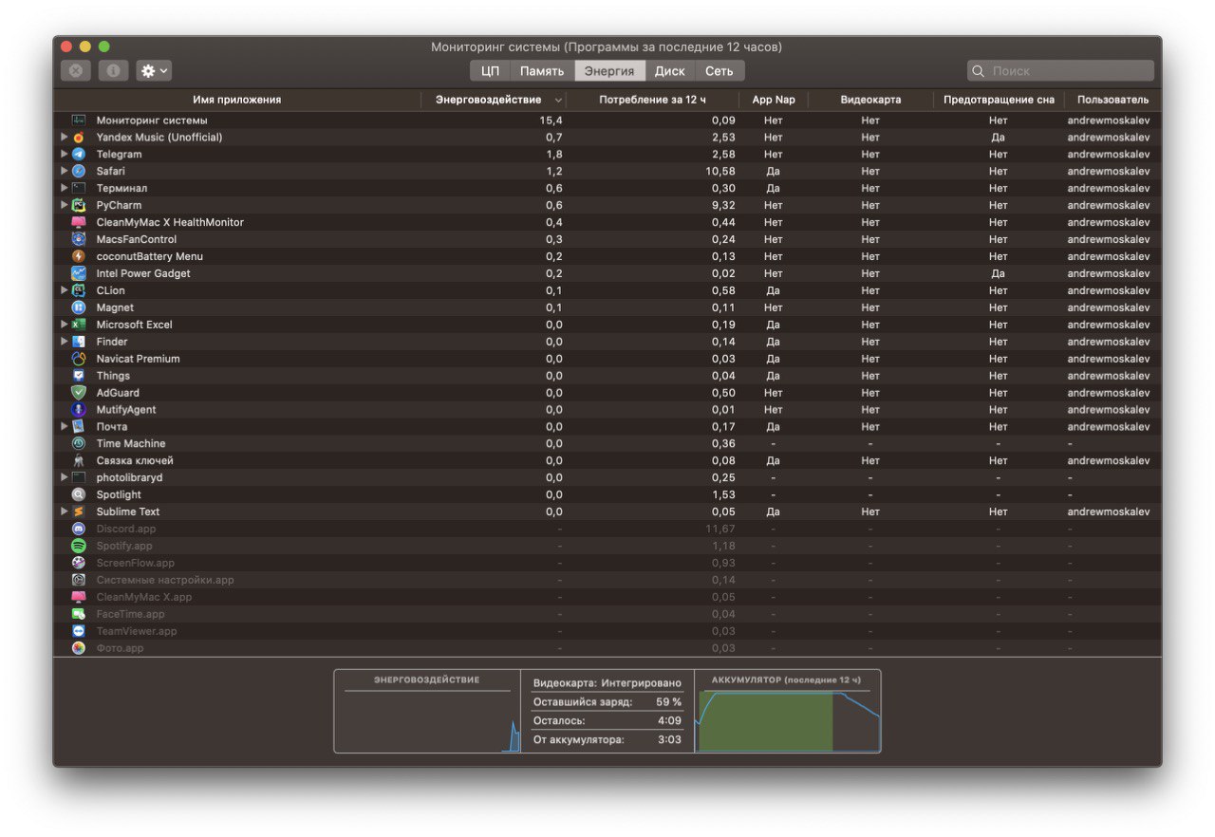Screen dimensions: 1215x837
Task: Click the CleanMyMac X.app row text
Action: [144, 597]
